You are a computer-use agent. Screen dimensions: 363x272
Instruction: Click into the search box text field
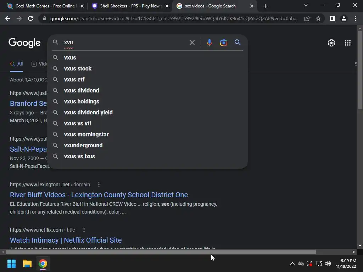click(x=125, y=42)
